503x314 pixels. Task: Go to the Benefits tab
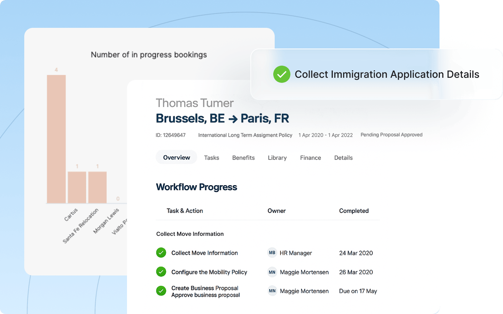pos(243,158)
